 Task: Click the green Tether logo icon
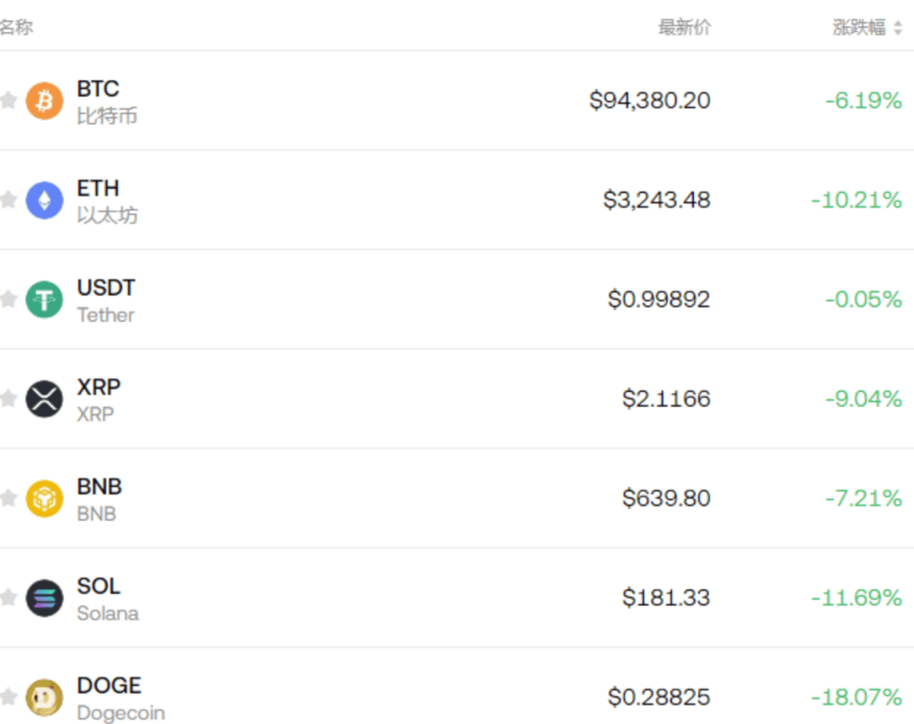click(44, 300)
